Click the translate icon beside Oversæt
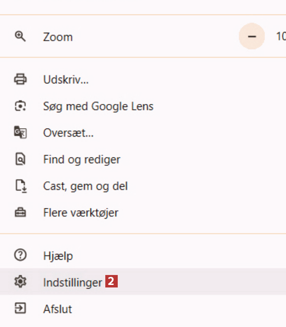The width and height of the screenshot is (286, 327). (x=20, y=133)
